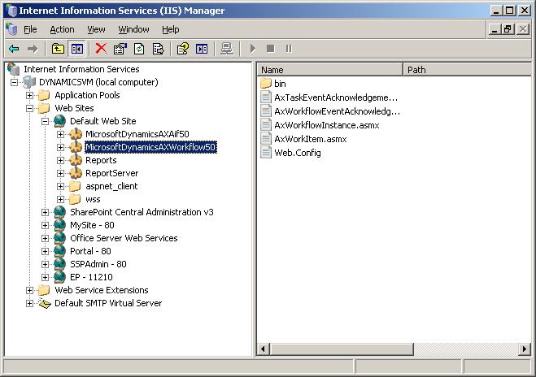Click the AxWorkItem.asmx file icon

point(266,139)
